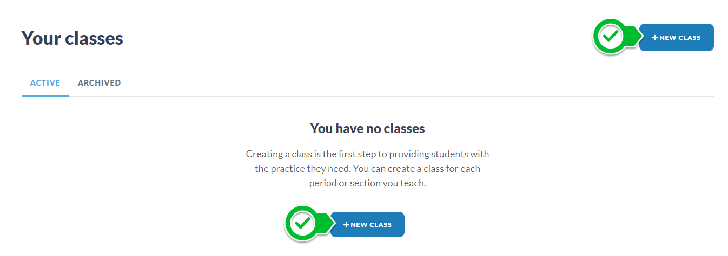Click the white tick inside the lower green badge
The width and height of the screenshot is (728, 256).
point(302,222)
